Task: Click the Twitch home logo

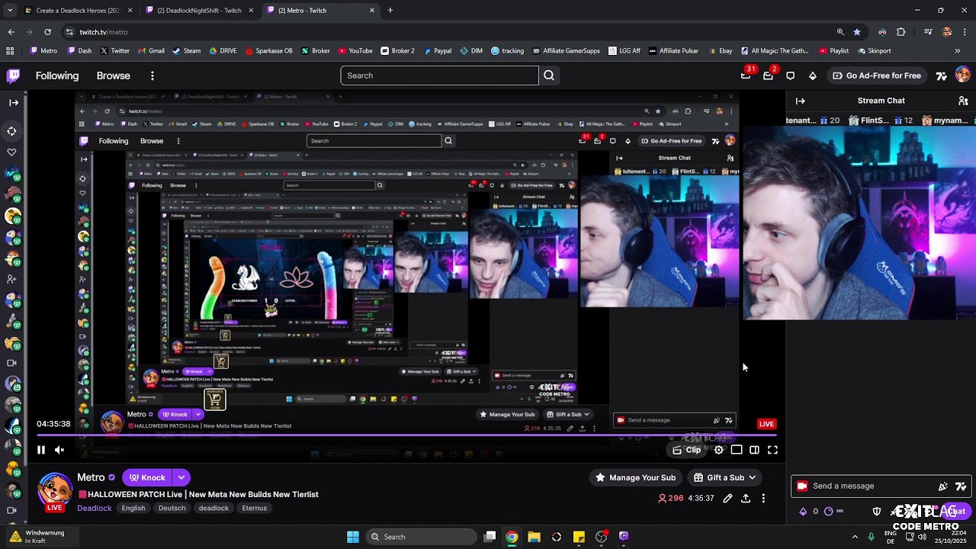Action: click(x=14, y=75)
